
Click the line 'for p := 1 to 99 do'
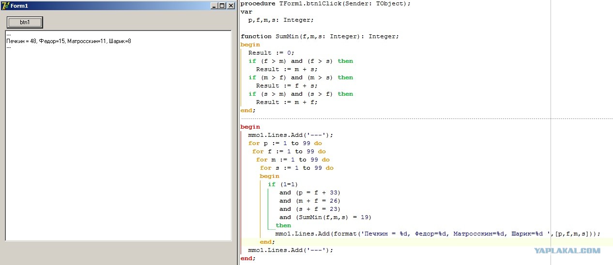click(x=285, y=143)
